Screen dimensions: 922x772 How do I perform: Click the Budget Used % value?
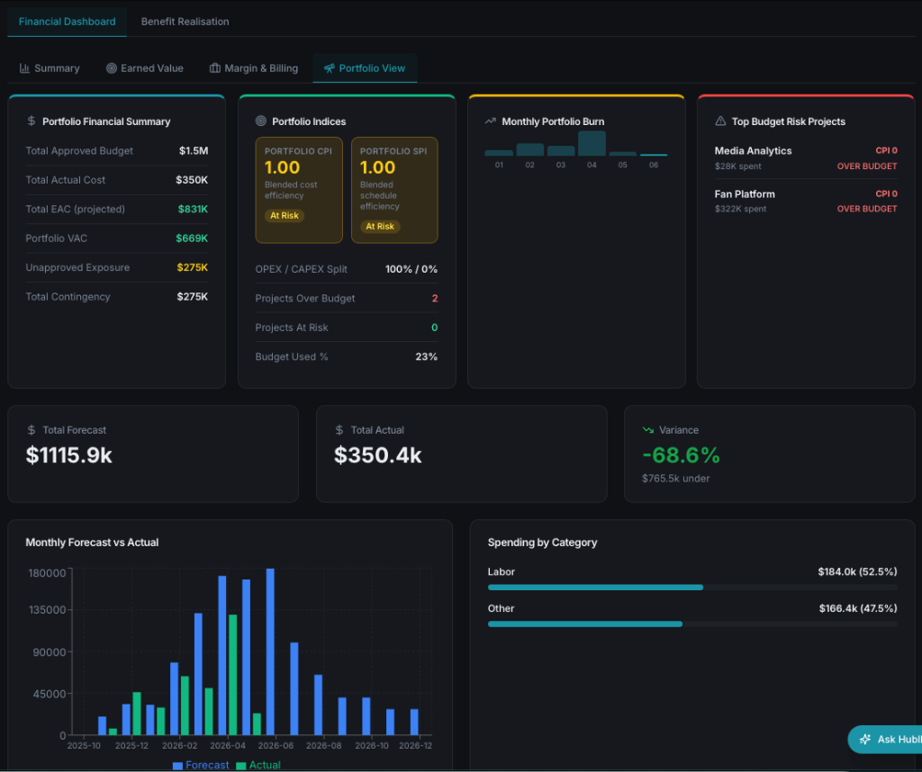coord(426,356)
